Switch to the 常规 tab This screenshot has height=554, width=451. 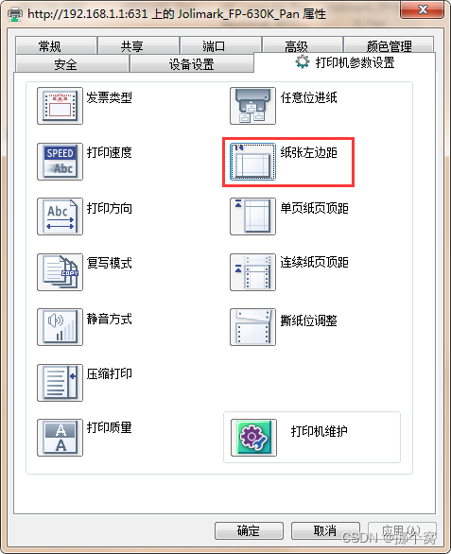(56, 45)
